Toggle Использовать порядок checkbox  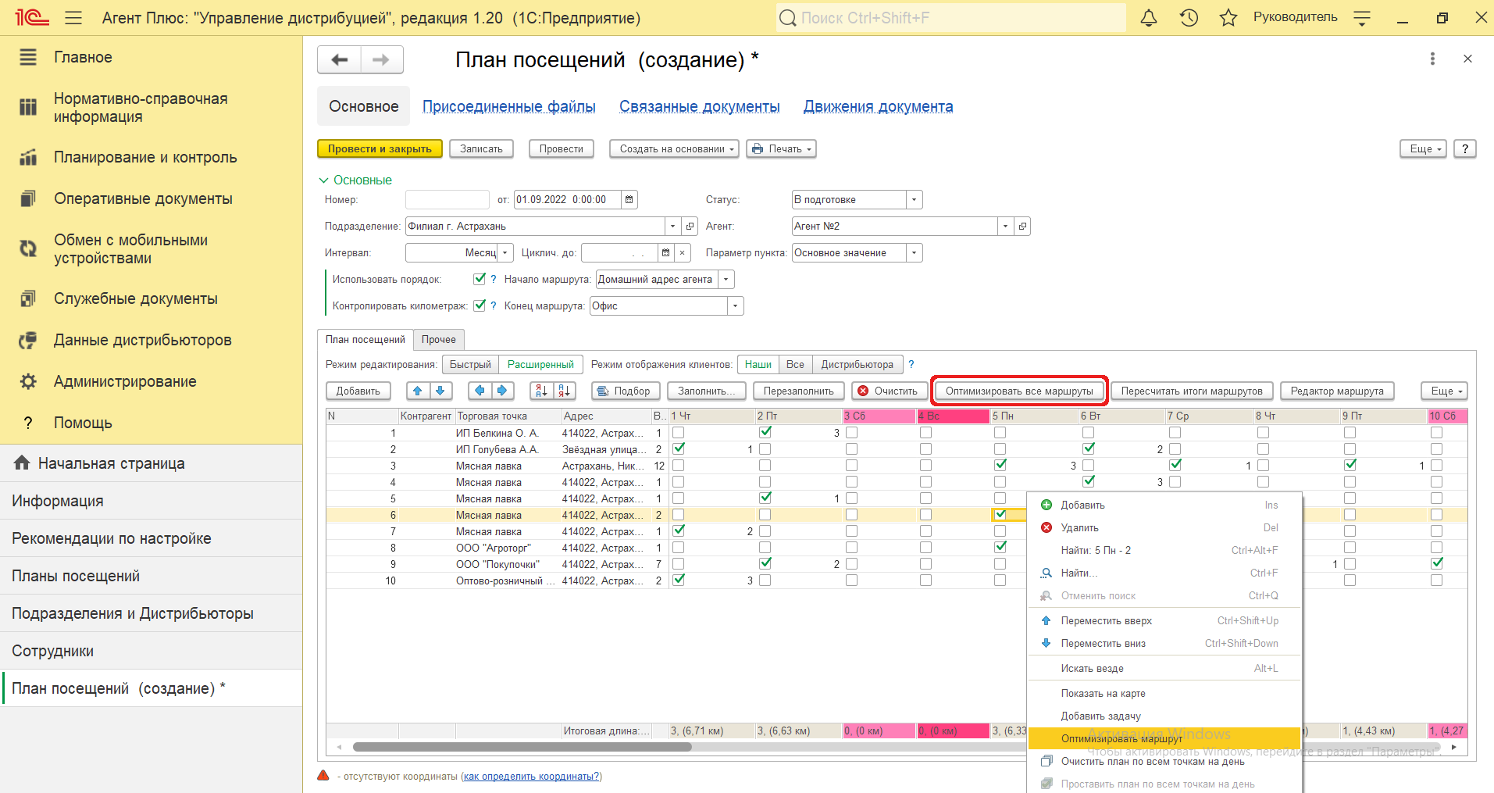coord(480,279)
